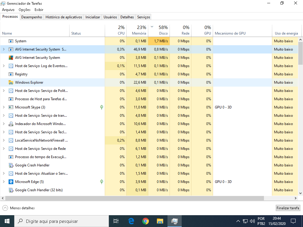This screenshot has width=303, height=227.
Task: Switch to the Usuários tab
Action: pyautogui.click(x=110, y=17)
